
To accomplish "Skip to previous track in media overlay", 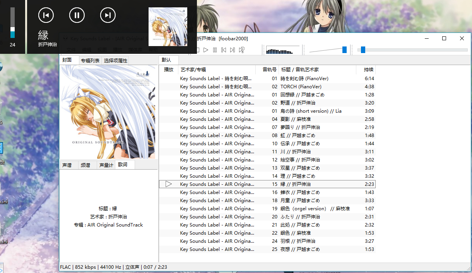I will 46,15.
